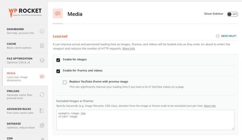Viewport: 242px width, 140px height.
Task: Click the Need Help lifebuoy icon
Action: click(217, 36)
